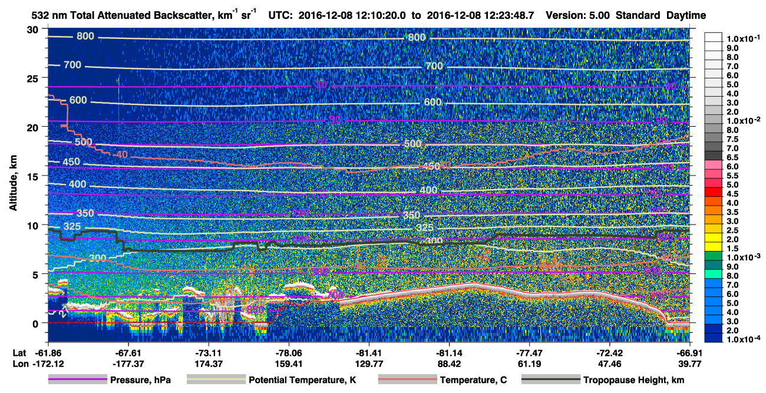Image resolution: width=766 pixels, height=393 pixels.
Task: Click latitude value -66.91
Action: click(688, 354)
